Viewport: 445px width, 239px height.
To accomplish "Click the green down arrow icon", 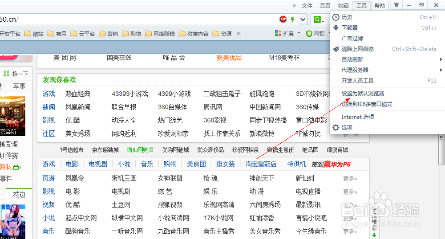I will pyautogui.click(x=374, y=235).
